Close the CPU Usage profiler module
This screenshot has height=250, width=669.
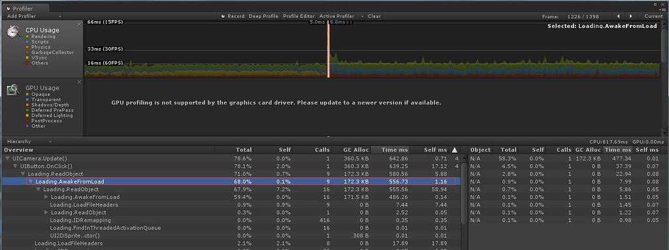tap(79, 24)
